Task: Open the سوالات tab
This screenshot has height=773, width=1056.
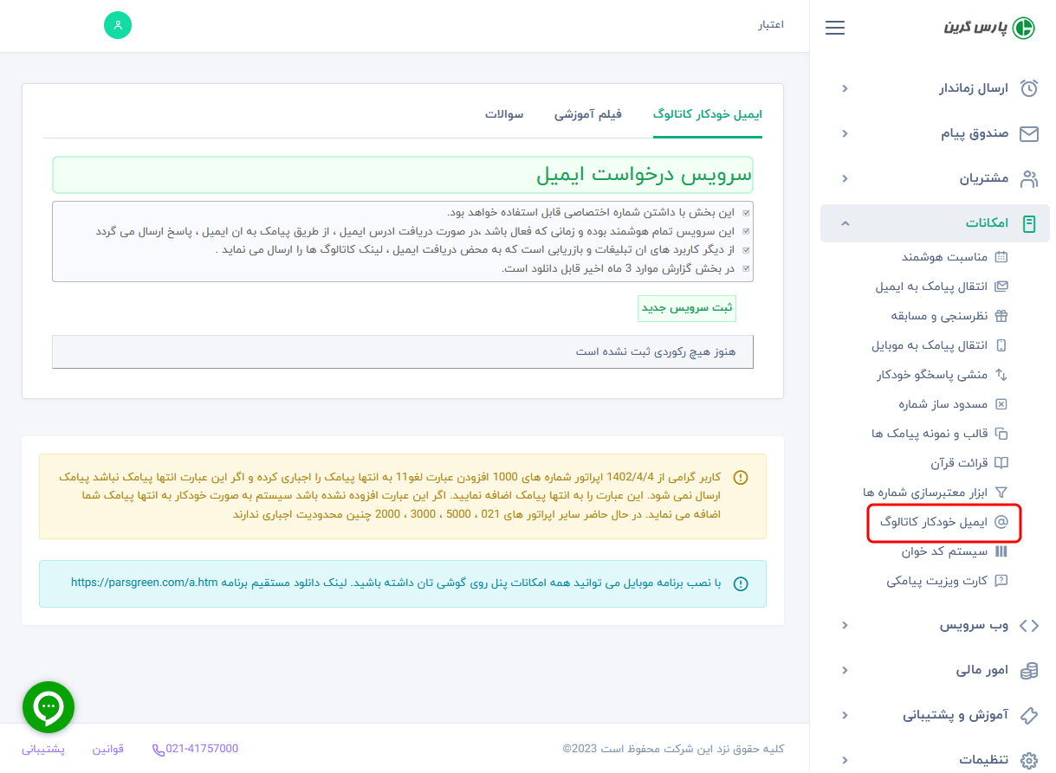Action: pos(502,112)
